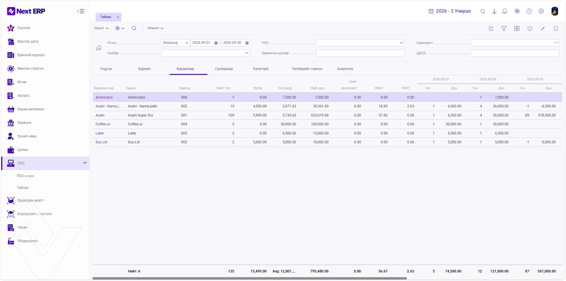Screen dimensions: 566x281
Task: Switch to the Салбараар tab
Action: [x=224, y=69]
